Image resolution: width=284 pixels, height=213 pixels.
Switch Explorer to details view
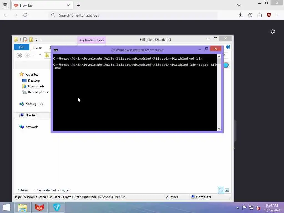point(221,190)
